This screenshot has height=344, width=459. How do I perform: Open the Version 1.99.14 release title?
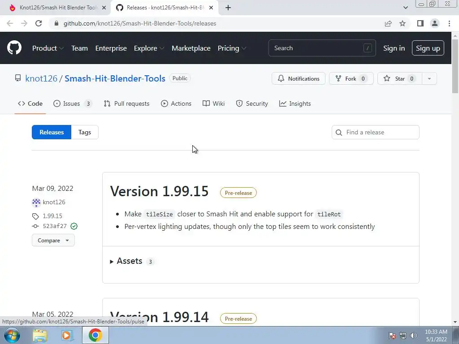tap(159, 317)
